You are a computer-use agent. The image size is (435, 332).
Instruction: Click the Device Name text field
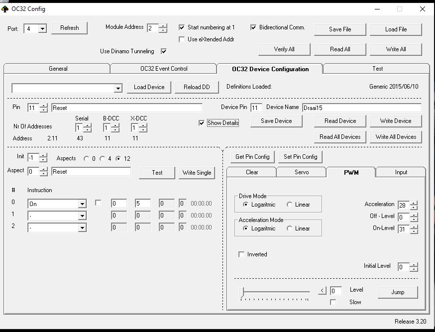(361, 108)
